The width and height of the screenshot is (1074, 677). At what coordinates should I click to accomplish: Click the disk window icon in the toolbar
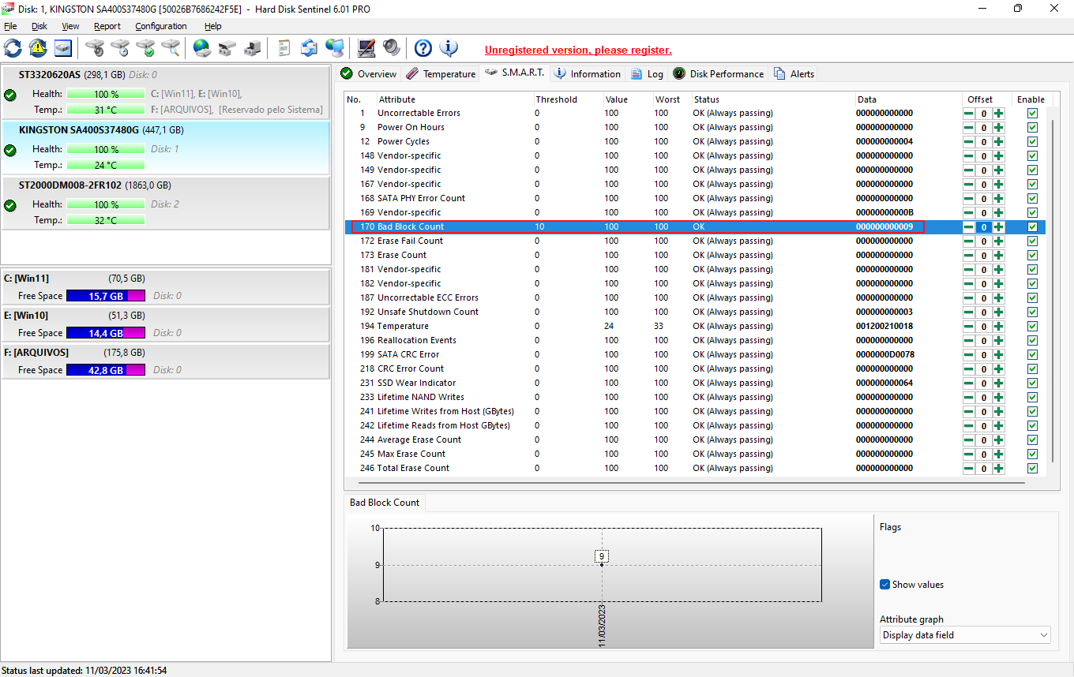point(63,48)
